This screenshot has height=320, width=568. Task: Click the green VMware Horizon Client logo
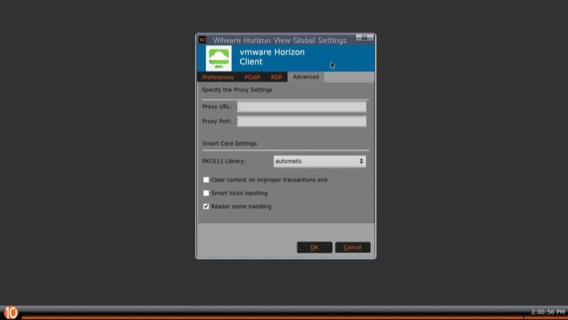click(219, 58)
